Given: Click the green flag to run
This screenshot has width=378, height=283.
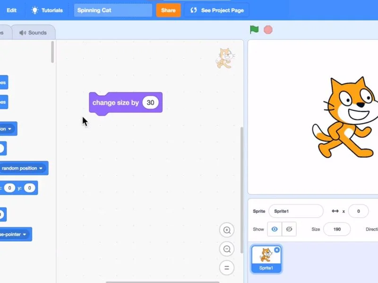Looking at the screenshot, I should [254, 30].
